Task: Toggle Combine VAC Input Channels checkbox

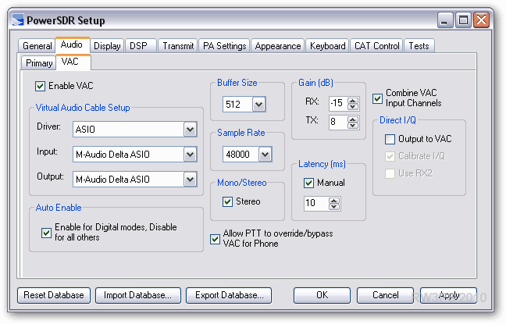Action: 377,98
